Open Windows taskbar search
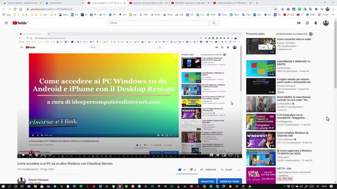Image resolution: width=337 pixels, height=189 pixels. pyautogui.click(x=10, y=187)
